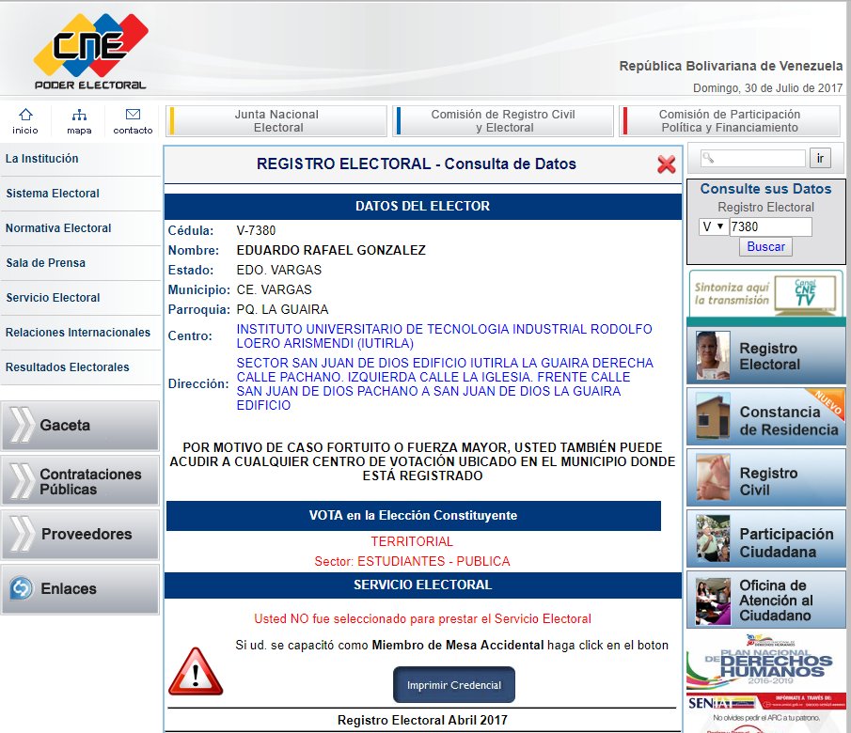This screenshot has width=851, height=733.
Task: Open Relaciones Internacionales menu
Action: click(80, 332)
